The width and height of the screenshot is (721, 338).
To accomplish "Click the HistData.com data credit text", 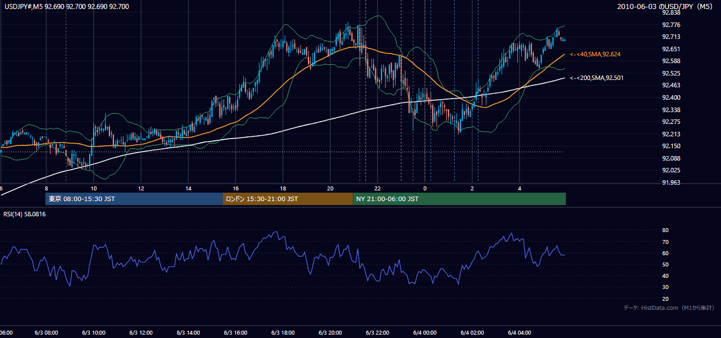I will 669,308.
